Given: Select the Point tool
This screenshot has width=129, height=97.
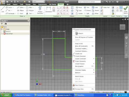Looking at the screenshot, I should click(20, 13).
